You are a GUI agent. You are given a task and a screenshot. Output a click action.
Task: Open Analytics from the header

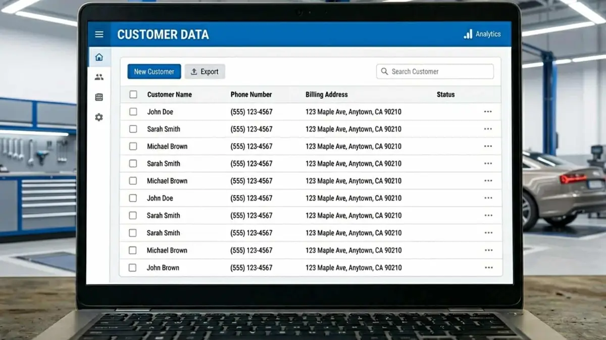(482, 34)
